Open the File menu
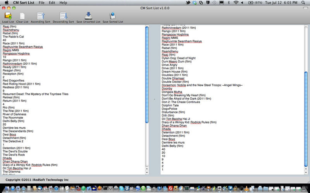 click(x=41, y=3)
